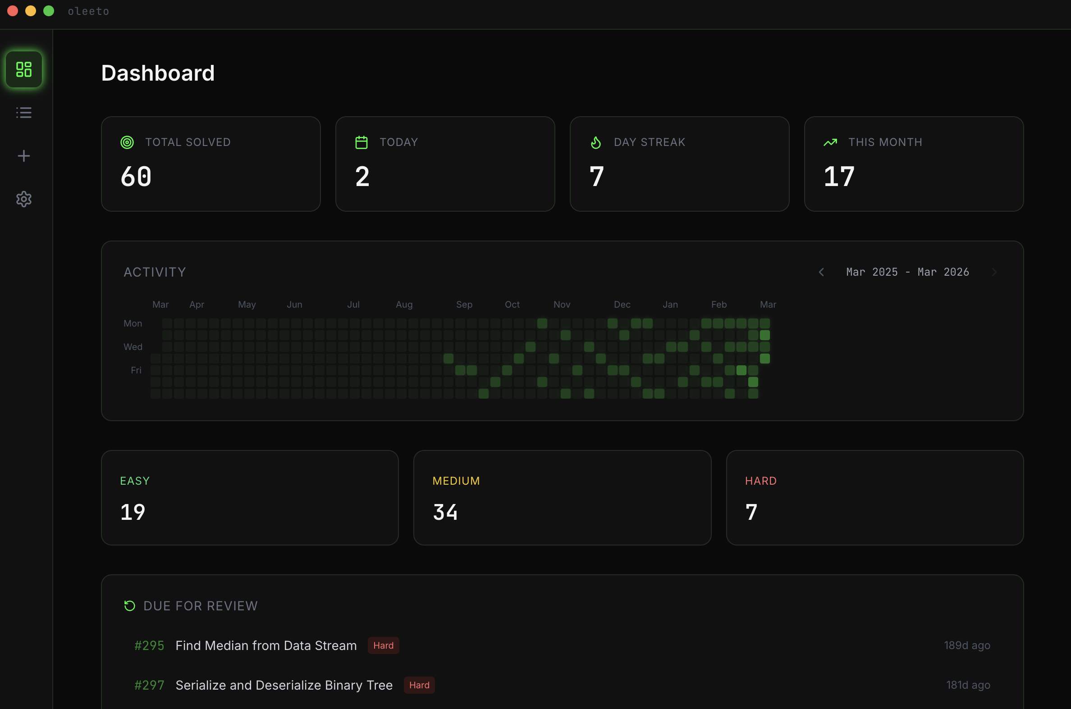Click the ACTIVITY section title
This screenshot has width=1071, height=709.
pos(155,272)
